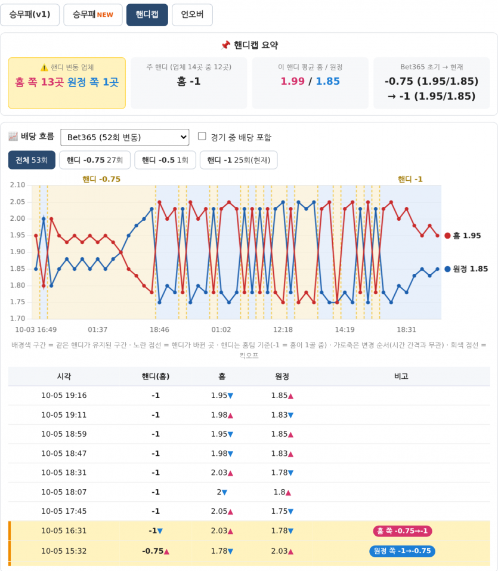This screenshot has width=498, height=571.
Task: Click the down arrow beside handicap -1 at 16:31
Action: [x=160, y=531]
